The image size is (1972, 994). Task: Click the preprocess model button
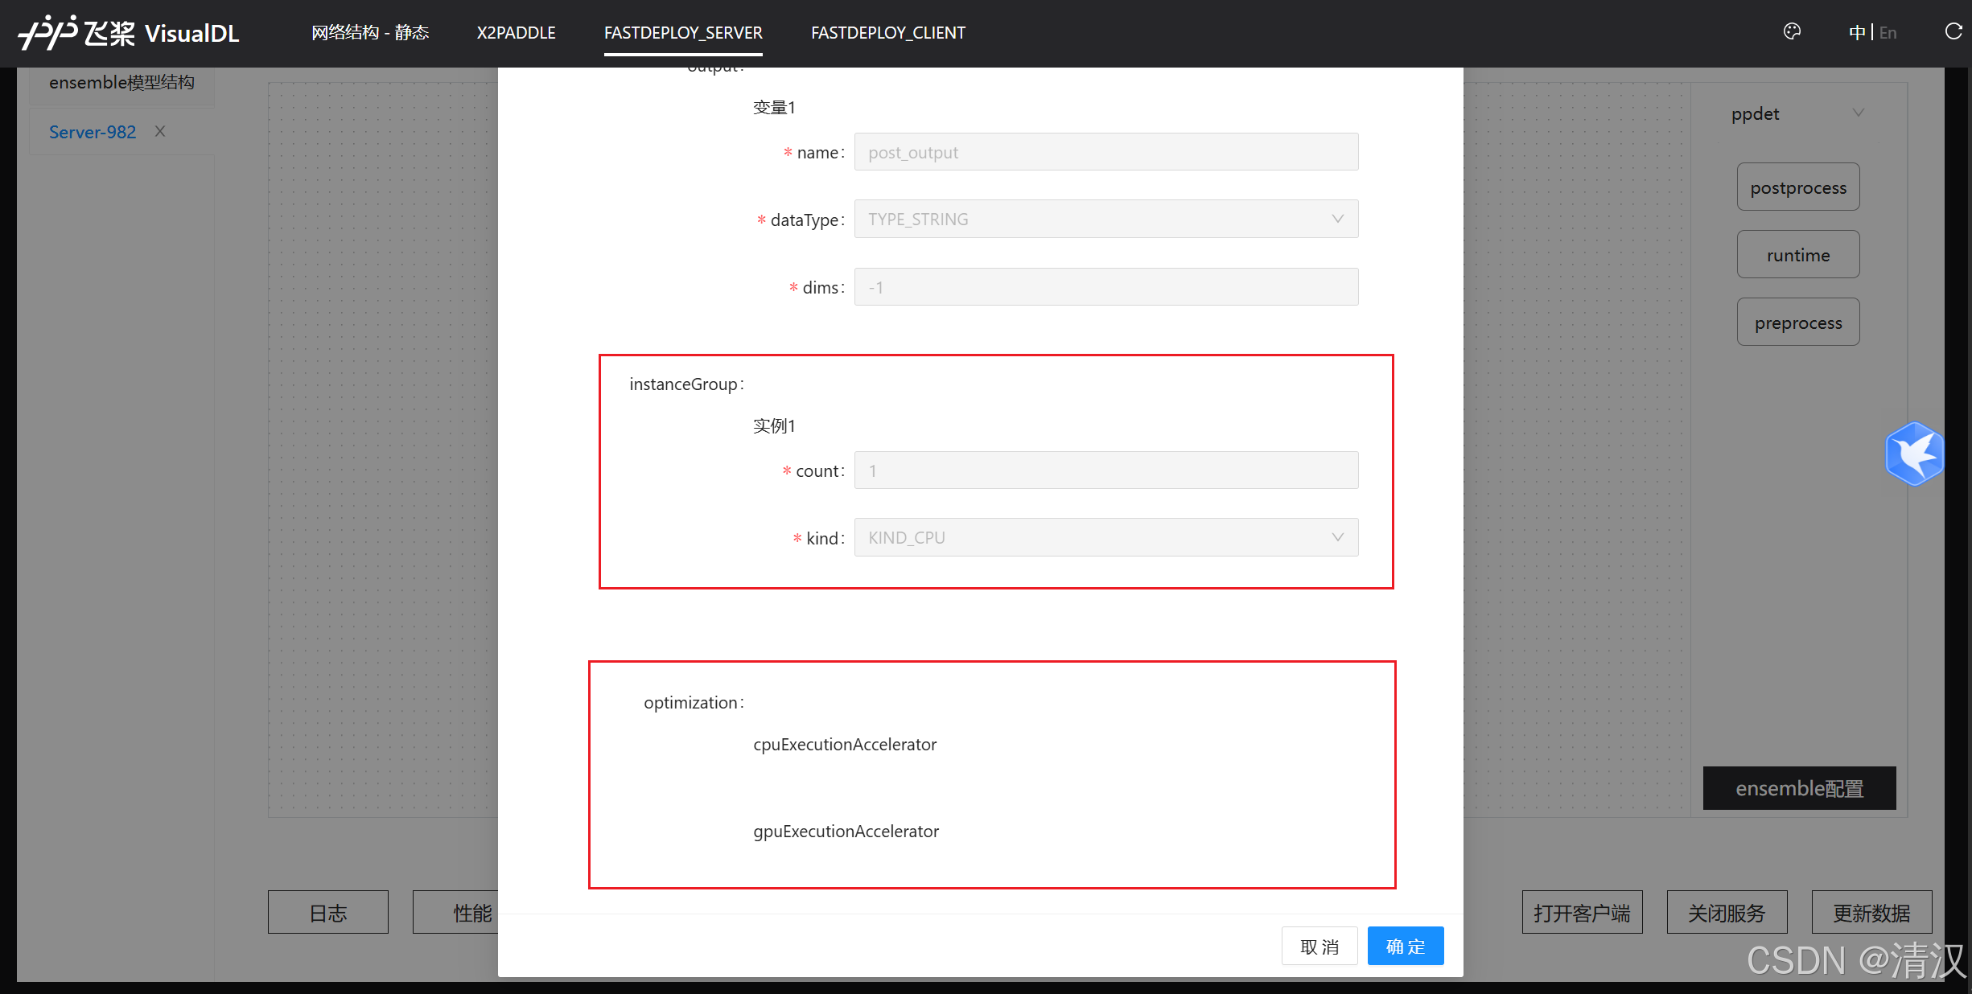pyautogui.click(x=1798, y=322)
